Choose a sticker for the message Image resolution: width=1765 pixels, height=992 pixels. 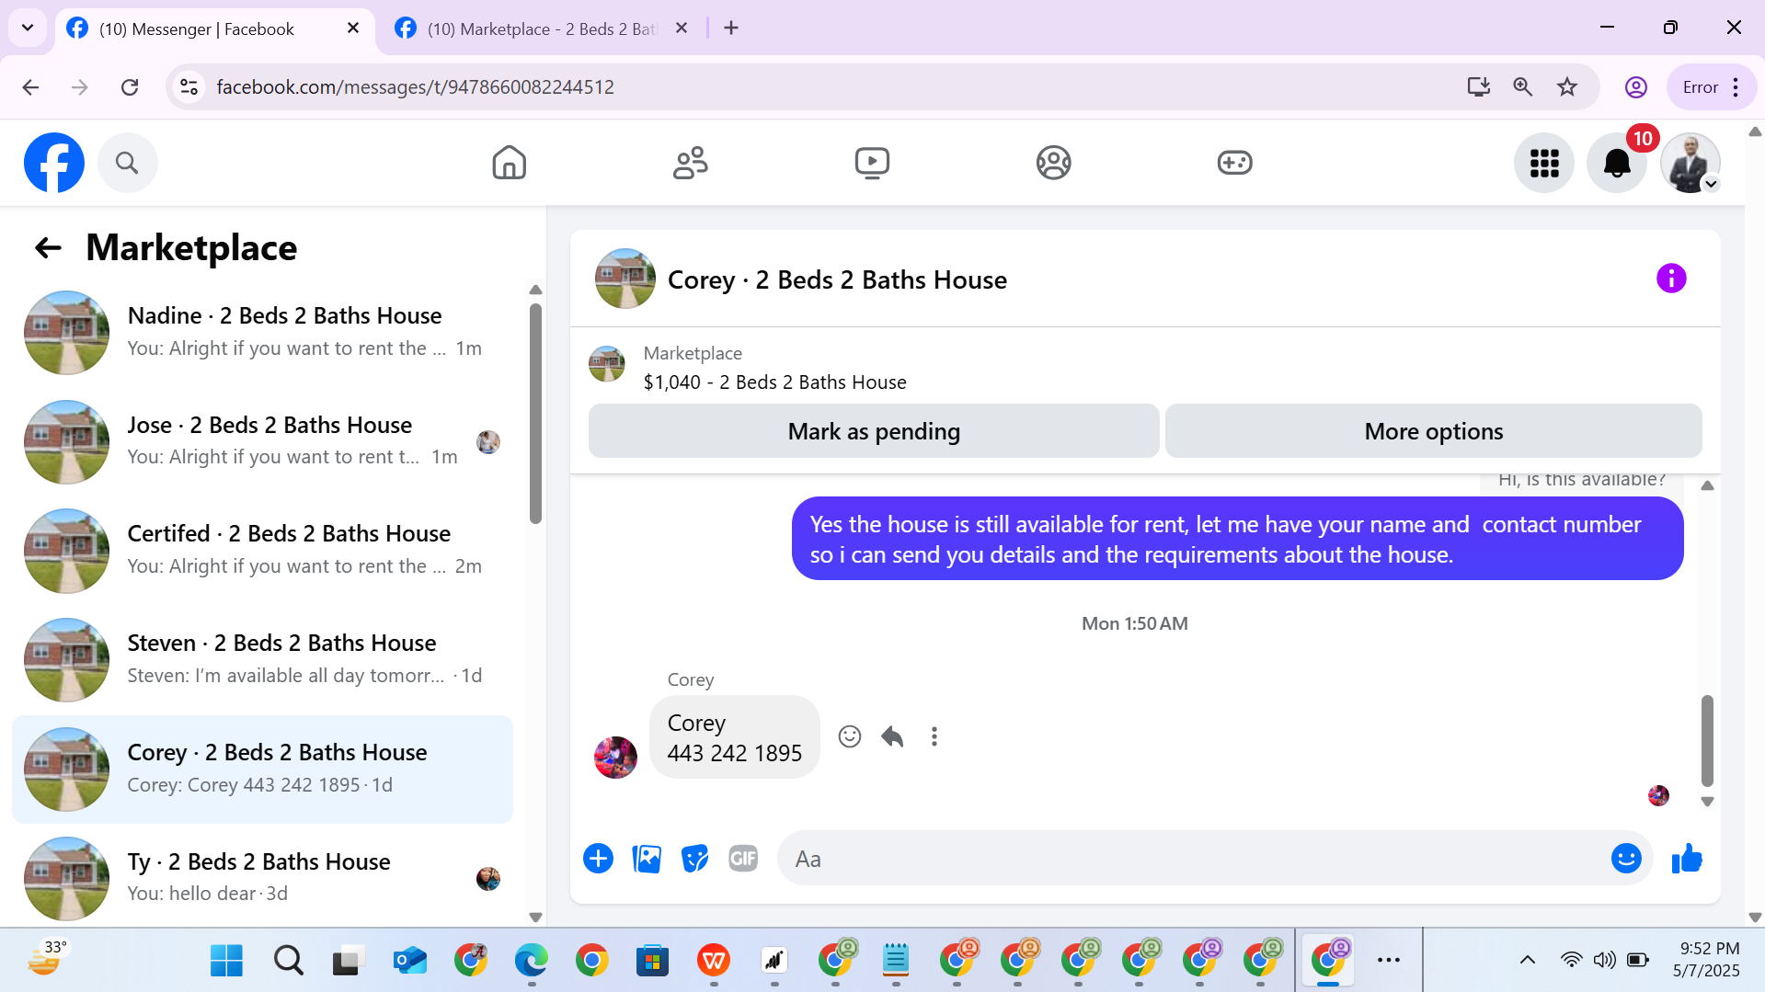(x=694, y=859)
